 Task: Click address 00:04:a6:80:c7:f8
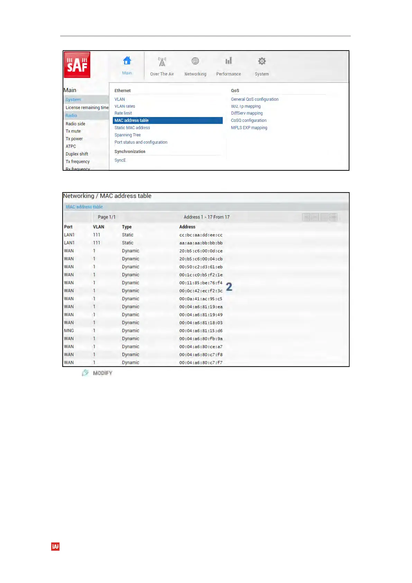[201, 354]
